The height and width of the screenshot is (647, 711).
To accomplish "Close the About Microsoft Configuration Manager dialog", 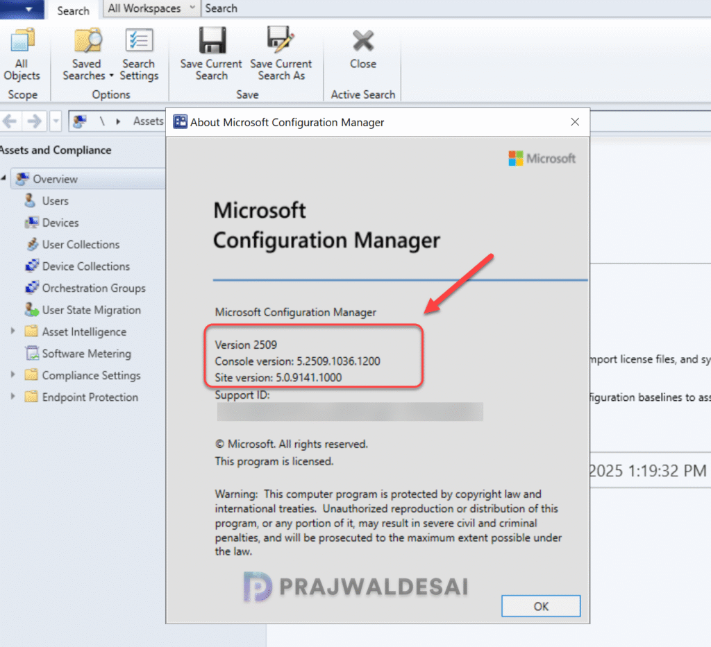I will pos(575,122).
